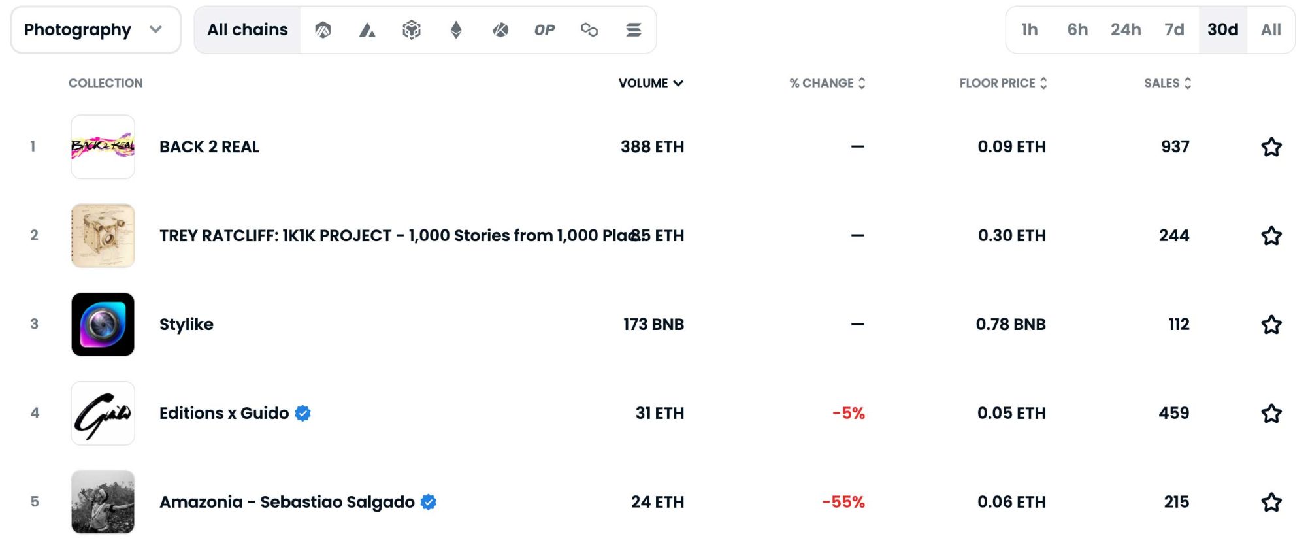The width and height of the screenshot is (1308, 547).
Task: Filter by Polygon chain icon
Action: click(589, 30)
